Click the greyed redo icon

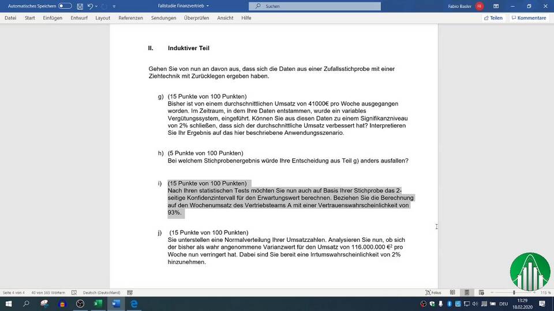point(104,6)
